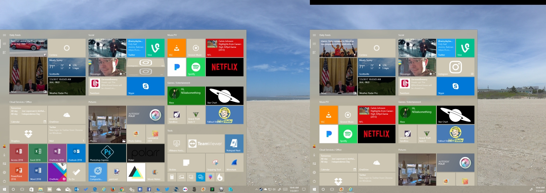546x193 pixels.
Task: Launch Fallout Shelter tile in left Start menu
Action: [225, 115]
